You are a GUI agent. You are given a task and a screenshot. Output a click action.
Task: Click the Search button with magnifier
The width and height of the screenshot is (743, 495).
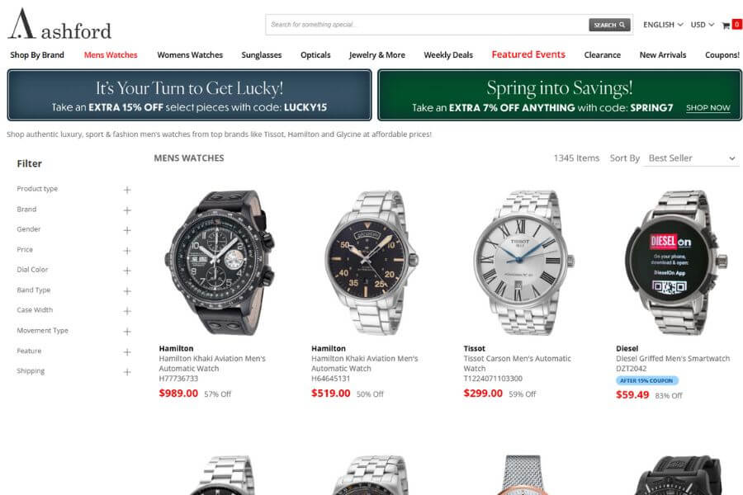609,25
